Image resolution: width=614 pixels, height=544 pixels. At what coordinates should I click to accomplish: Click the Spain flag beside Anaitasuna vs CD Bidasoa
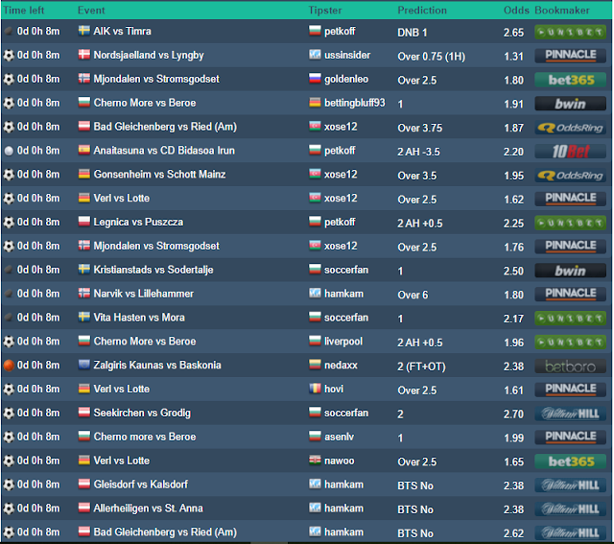[83, 150]
